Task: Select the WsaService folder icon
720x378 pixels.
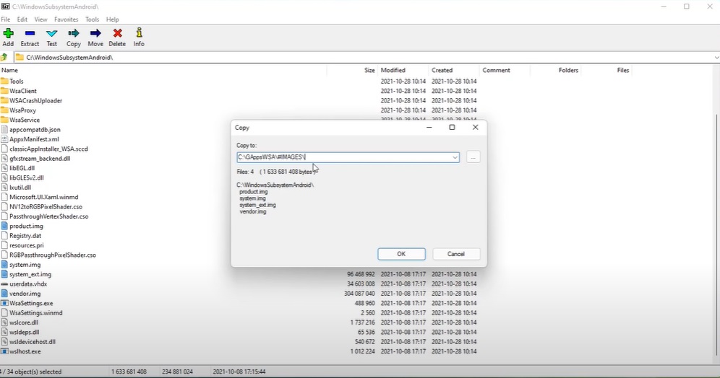Action: coord(4,120)
